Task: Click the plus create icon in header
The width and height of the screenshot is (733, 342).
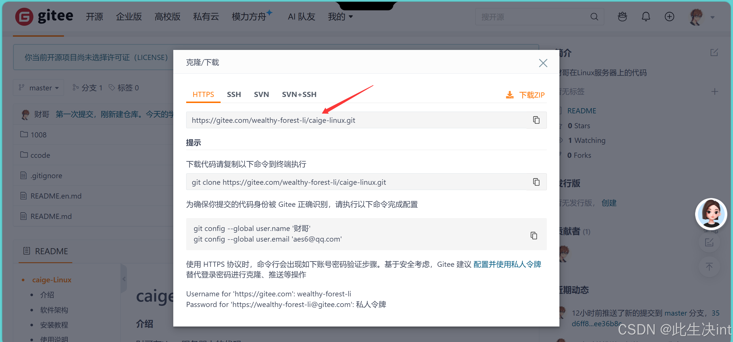Action: 669,17
